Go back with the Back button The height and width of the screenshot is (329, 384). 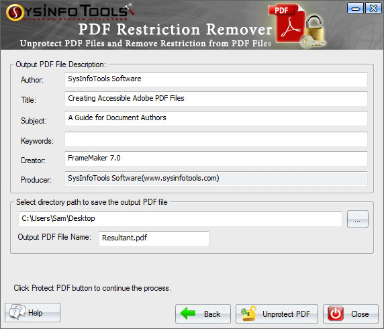[203, 314]
